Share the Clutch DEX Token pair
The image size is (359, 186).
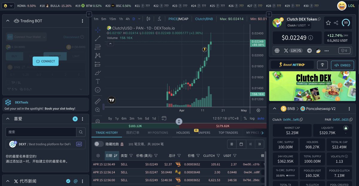[x=336, y=23]
